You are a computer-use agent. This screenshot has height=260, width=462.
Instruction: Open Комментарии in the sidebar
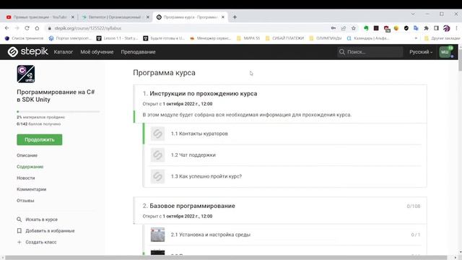click(x=32, y=189)
